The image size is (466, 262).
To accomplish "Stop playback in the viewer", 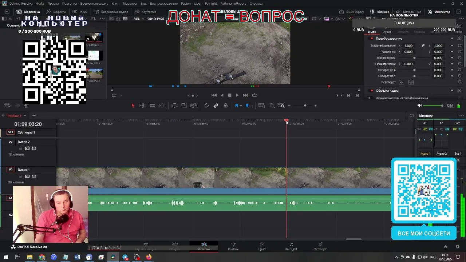I will tap(230, 95).
